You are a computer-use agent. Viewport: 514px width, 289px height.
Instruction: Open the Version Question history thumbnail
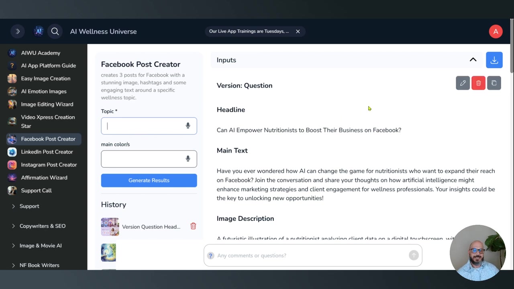click(110, 227)
